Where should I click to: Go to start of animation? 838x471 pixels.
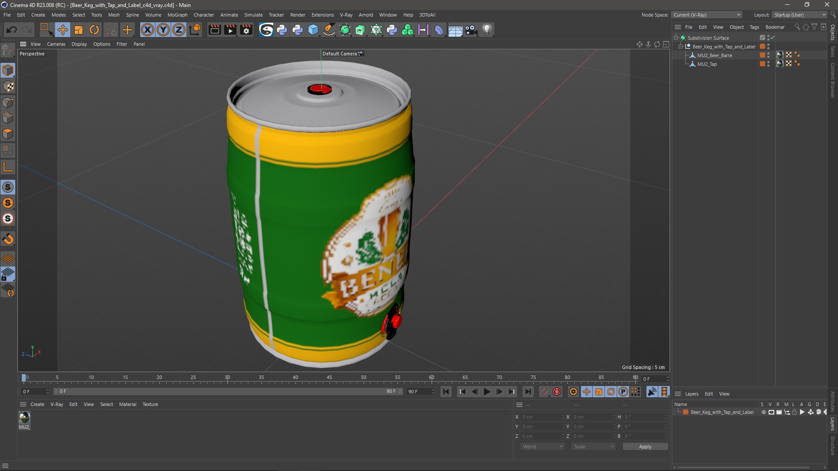[446, 392]
